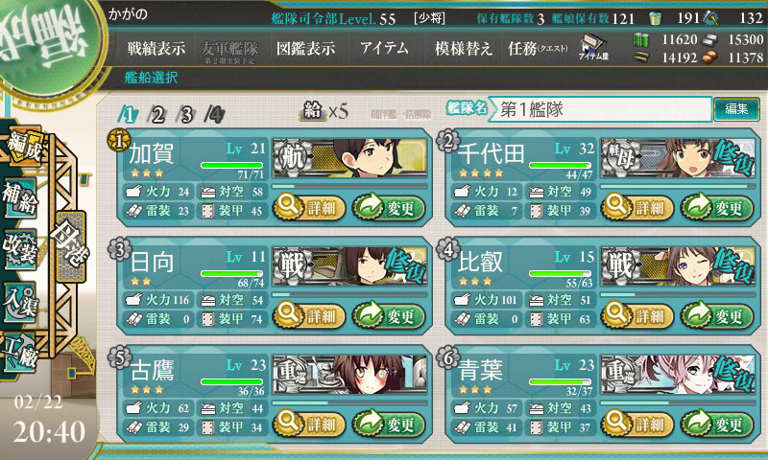Click the 編集 fleet name button

[x=736, y=108]
